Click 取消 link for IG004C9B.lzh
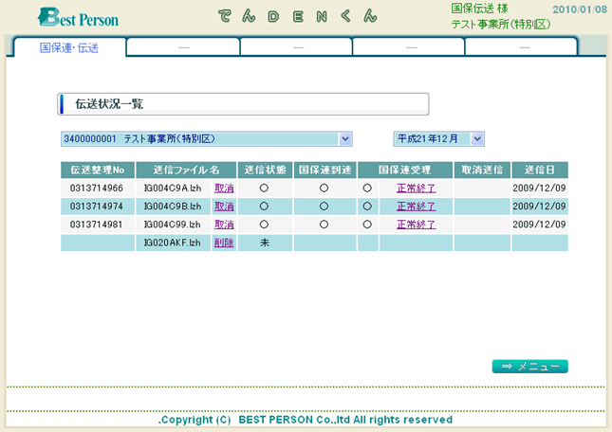 click(224, 207)
